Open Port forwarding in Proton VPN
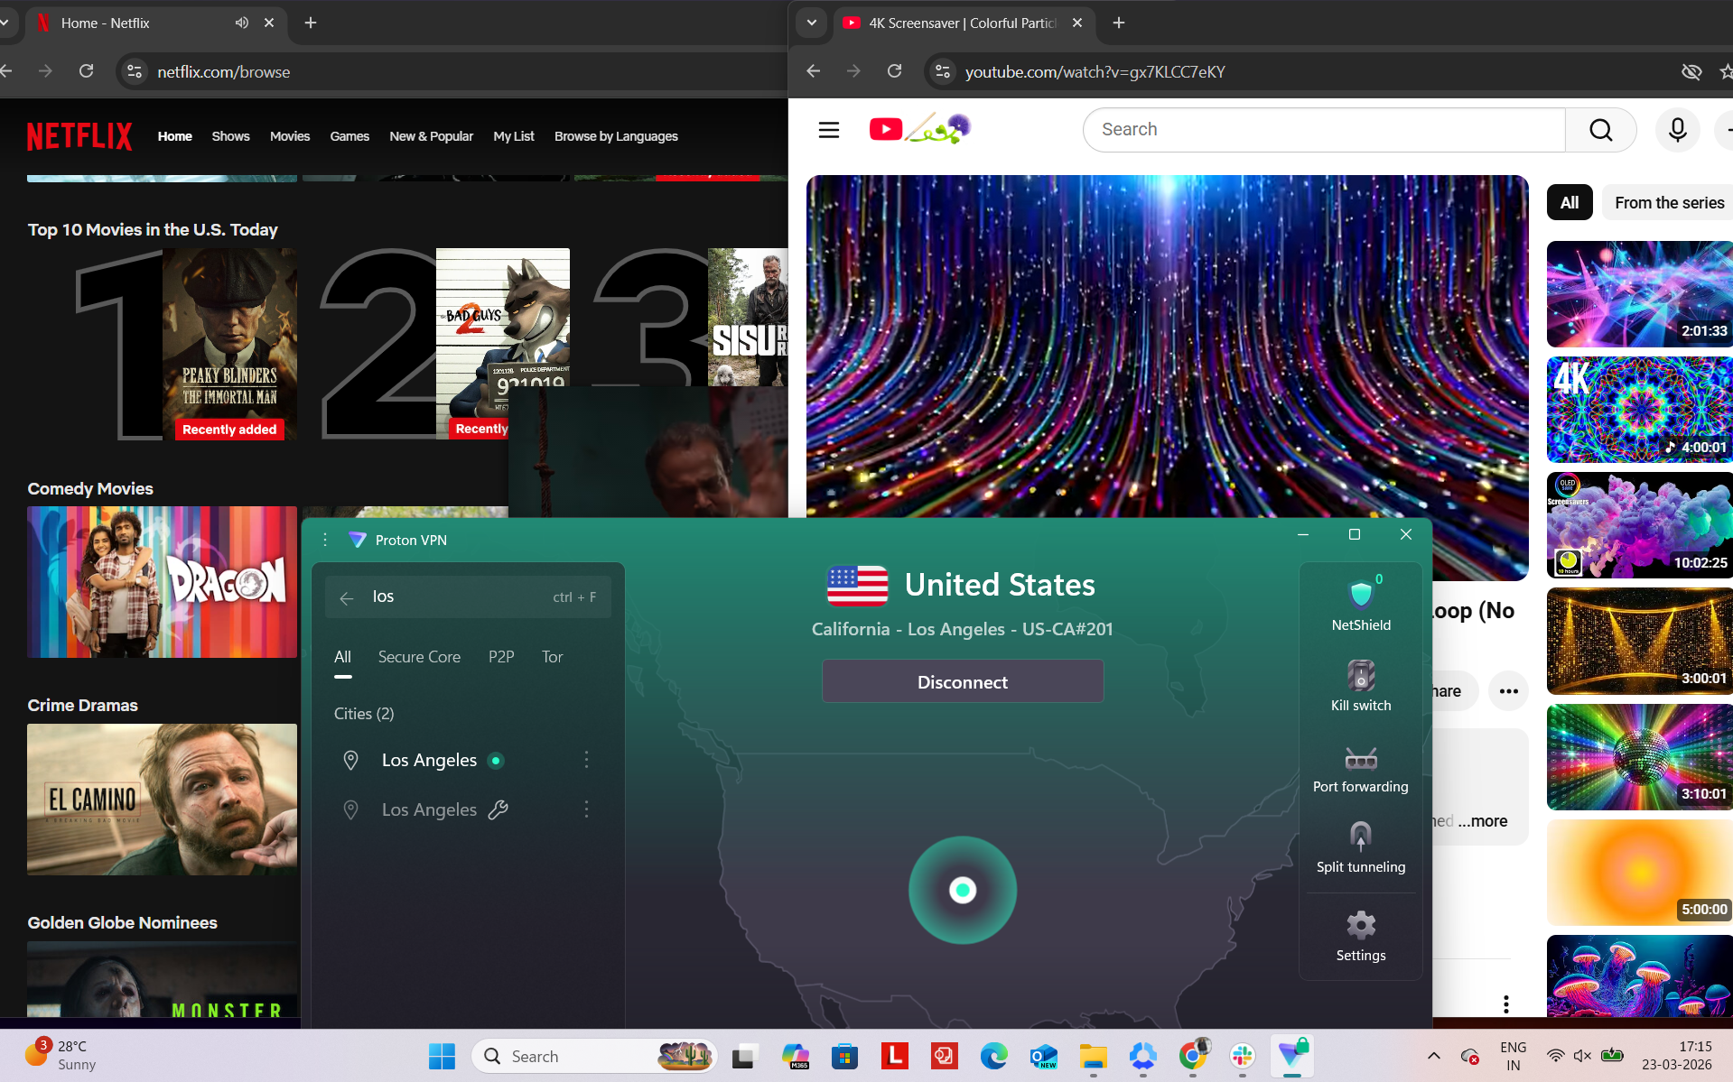1733x1082 pixels. click(1360, 769)
